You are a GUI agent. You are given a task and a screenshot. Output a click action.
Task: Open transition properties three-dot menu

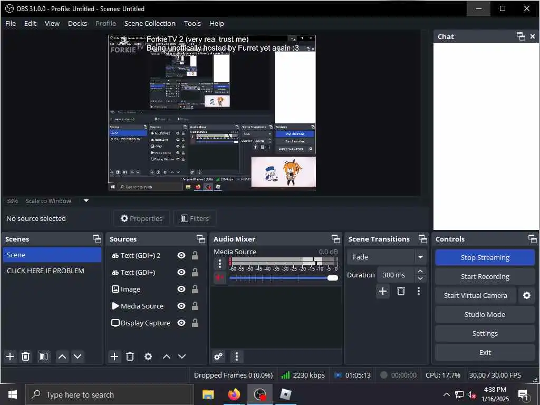(419, 291)
